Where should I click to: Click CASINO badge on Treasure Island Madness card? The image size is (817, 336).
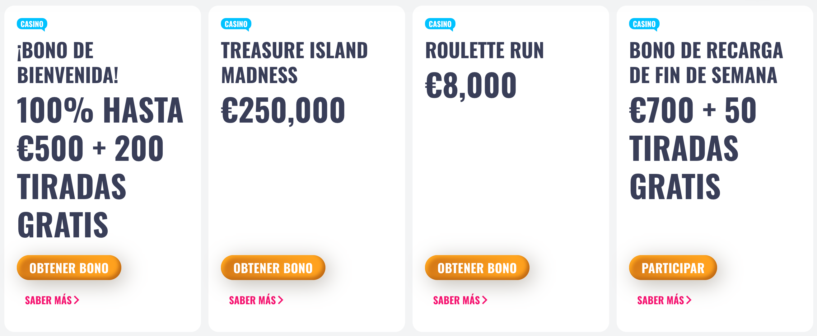[236, 24]
